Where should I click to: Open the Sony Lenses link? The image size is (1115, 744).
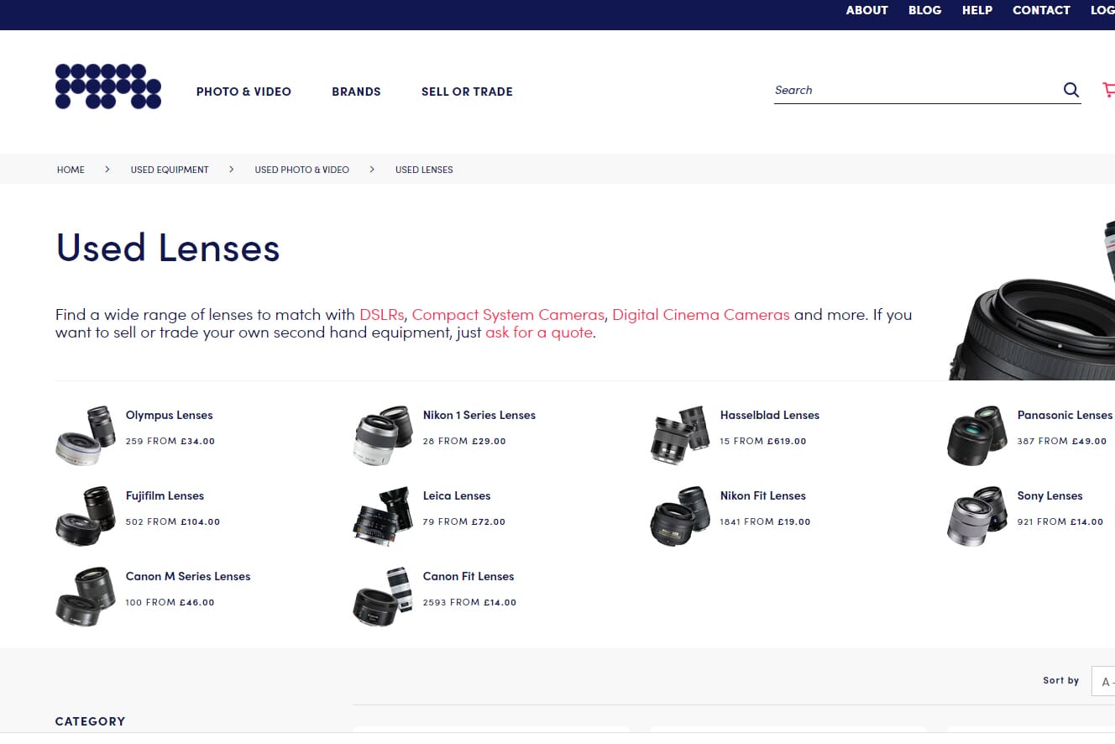click(1050, 495)
